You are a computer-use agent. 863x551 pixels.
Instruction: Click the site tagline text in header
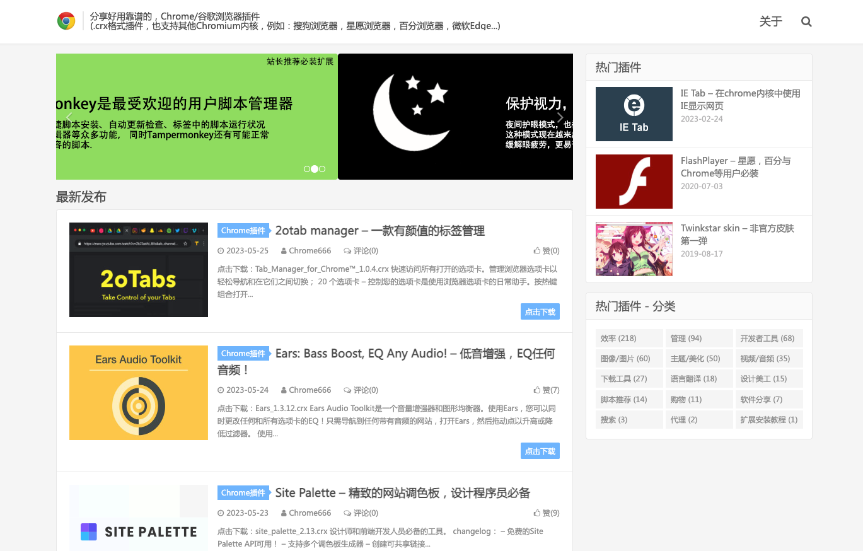[x=295, y=21]
